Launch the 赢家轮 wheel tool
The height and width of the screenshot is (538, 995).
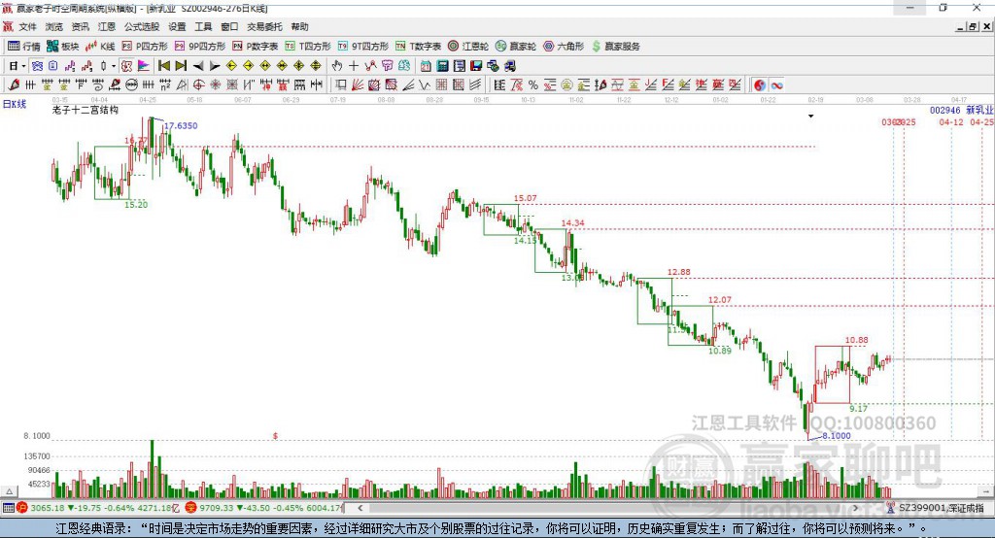(x=516, y=47)
